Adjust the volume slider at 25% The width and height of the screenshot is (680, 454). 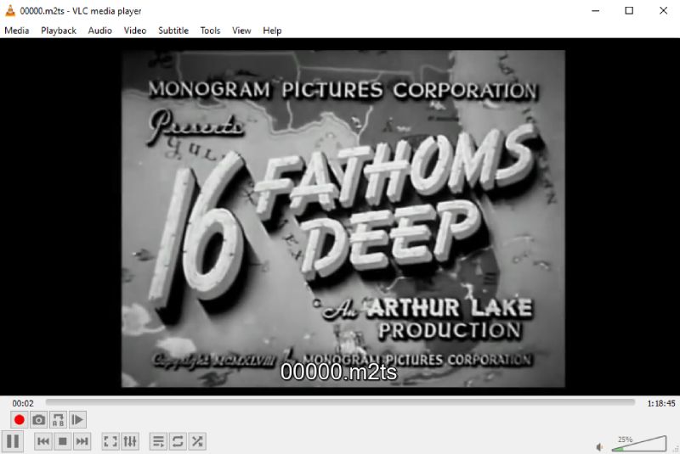tap(639, 444)
